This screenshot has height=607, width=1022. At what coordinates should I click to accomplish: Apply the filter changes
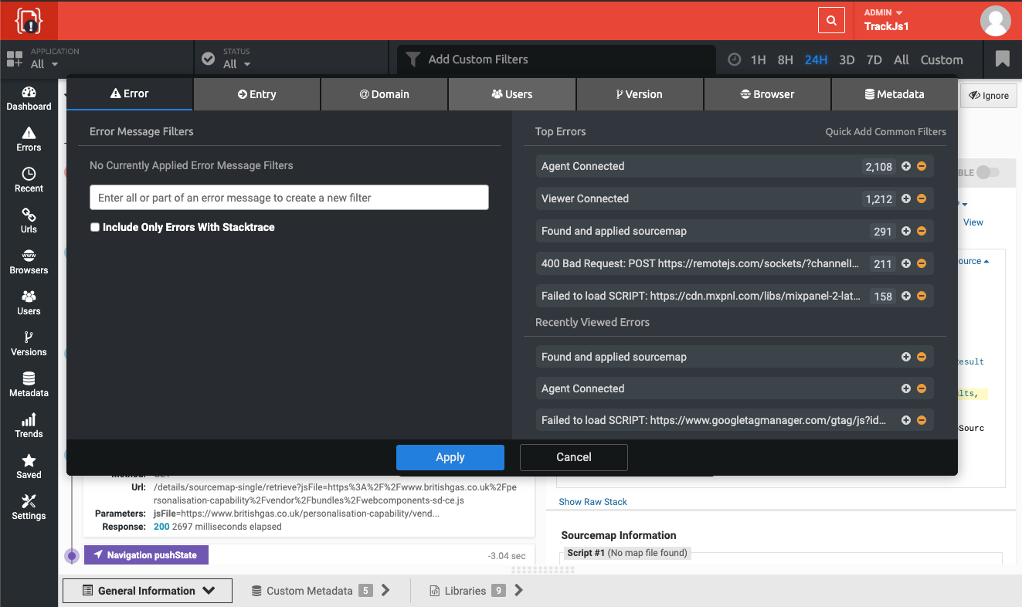pos(450,457)
